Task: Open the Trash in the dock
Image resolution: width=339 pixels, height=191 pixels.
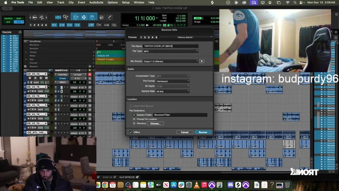Action: pos(287,185)
